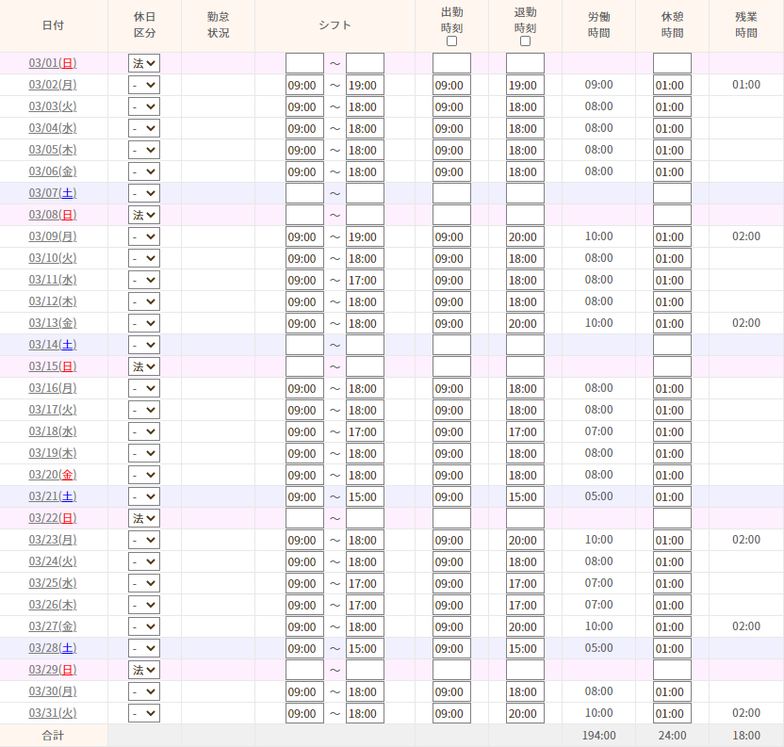
Task: Tick the 退勤時刻 header checkbox
Action: coord(525,41)
